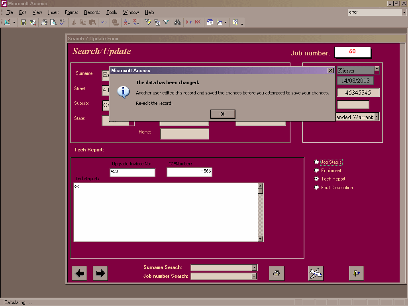Expand the Surname Serach dropdown arrow

(255, 267)
